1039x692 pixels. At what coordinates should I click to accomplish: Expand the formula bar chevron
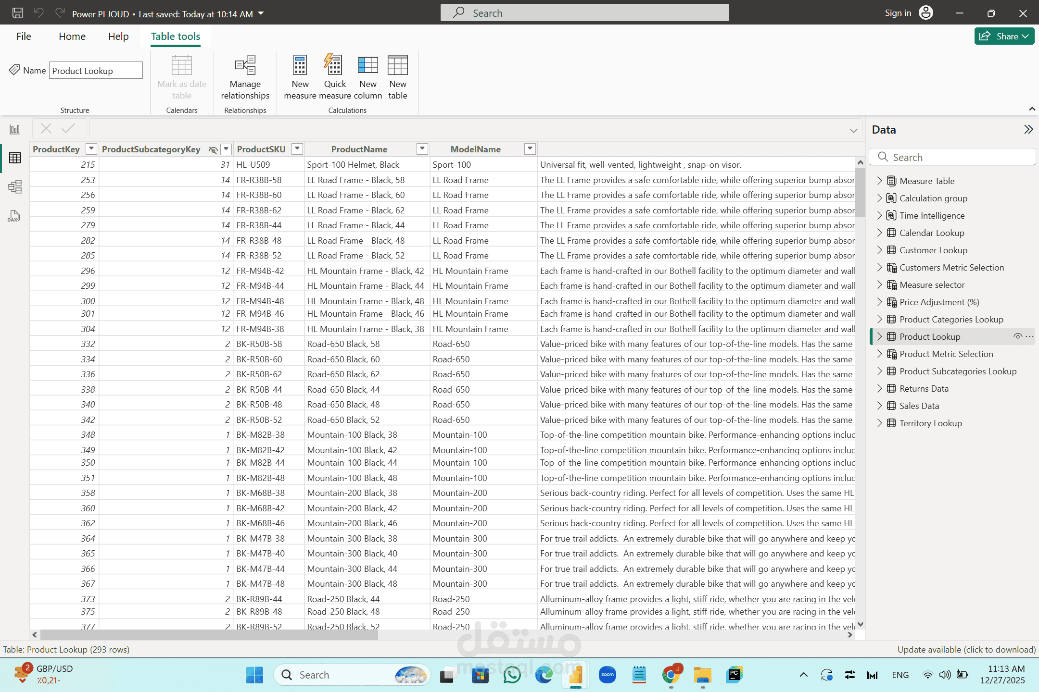[853, 130]
